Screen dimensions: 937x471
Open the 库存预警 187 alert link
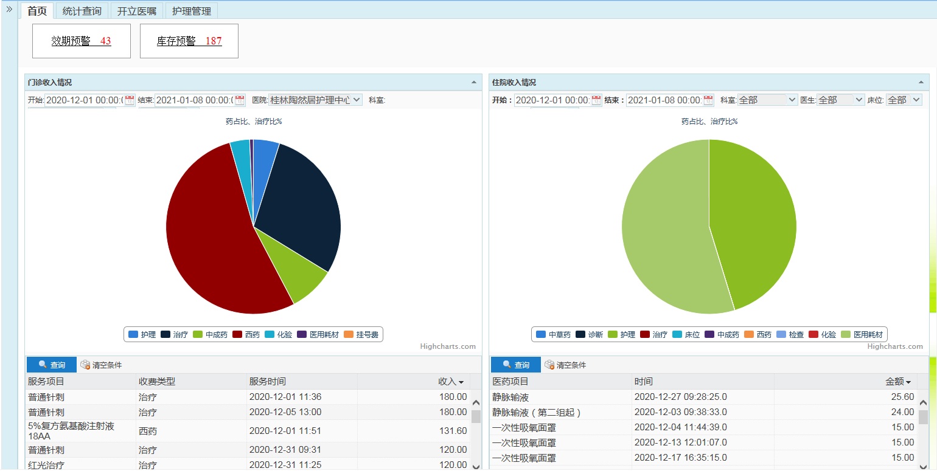point(189,41)
